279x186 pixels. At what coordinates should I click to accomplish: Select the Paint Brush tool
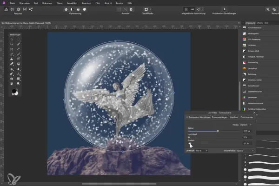pyautogui.click(x=18, y=54)
